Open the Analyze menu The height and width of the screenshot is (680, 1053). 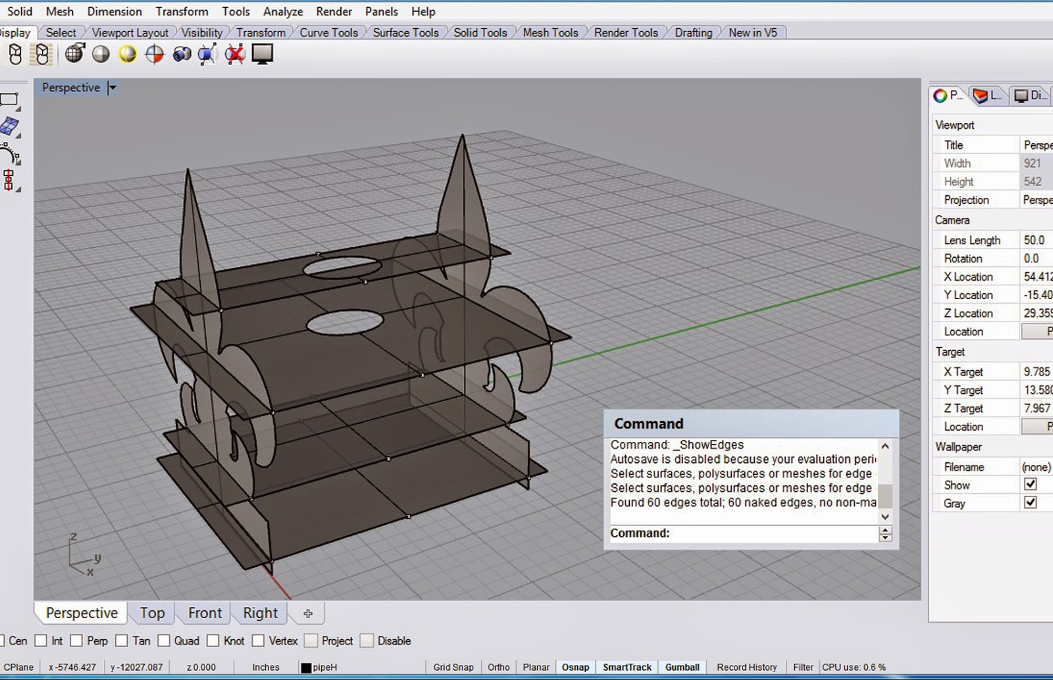pos(283,12)
